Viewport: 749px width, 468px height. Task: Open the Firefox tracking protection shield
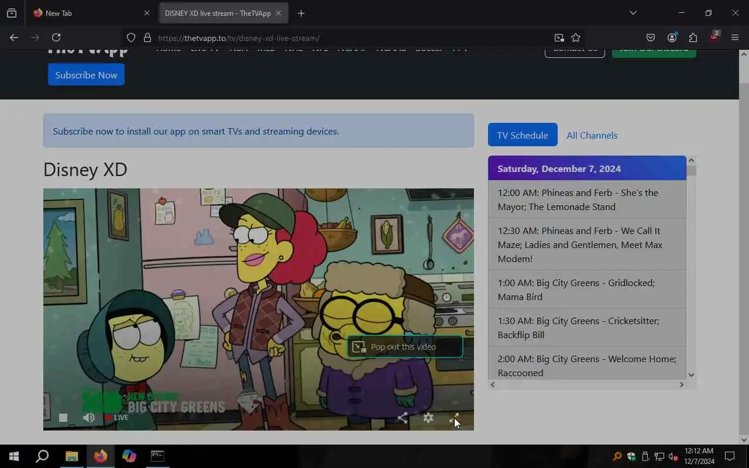click(131, 37)
